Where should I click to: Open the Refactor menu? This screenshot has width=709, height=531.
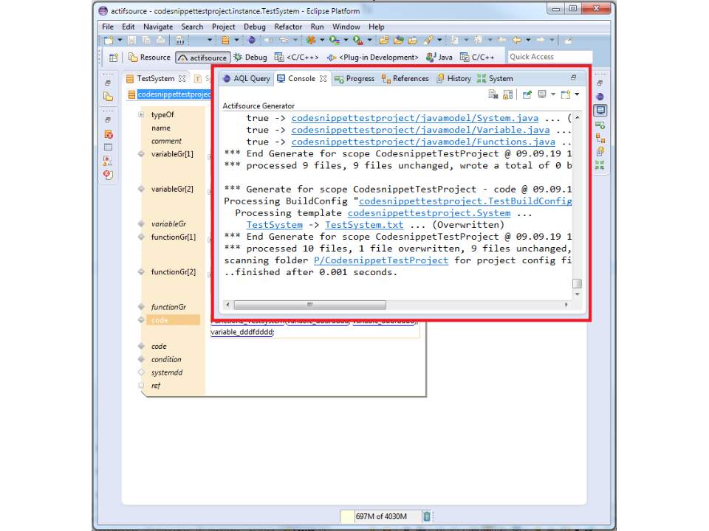(x=288, y=27)
